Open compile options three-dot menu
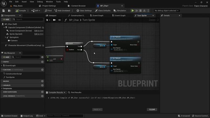 click(x=28, y=10)
